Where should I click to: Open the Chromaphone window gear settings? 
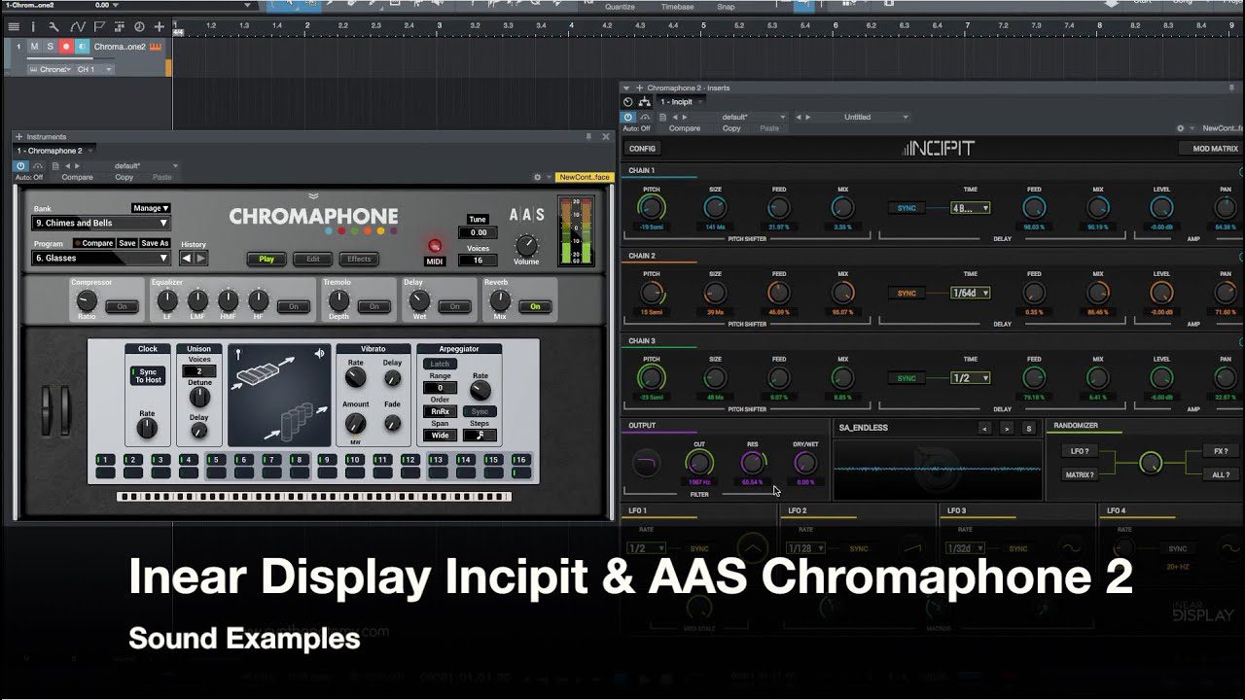[537, 177]
